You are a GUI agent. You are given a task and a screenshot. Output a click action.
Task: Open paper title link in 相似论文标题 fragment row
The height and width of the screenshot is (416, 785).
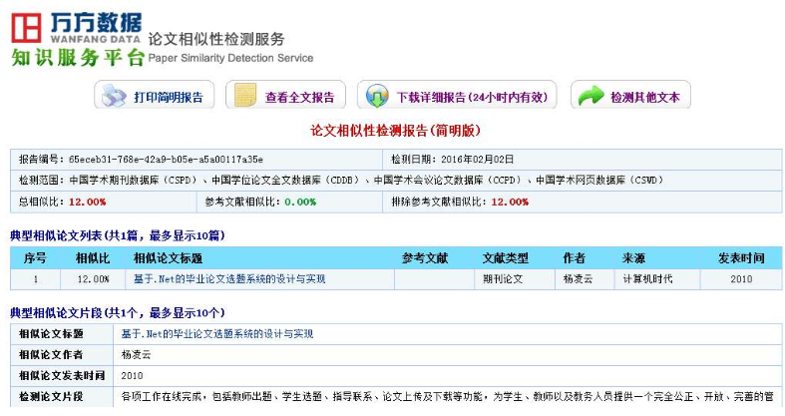click(217, 334)
